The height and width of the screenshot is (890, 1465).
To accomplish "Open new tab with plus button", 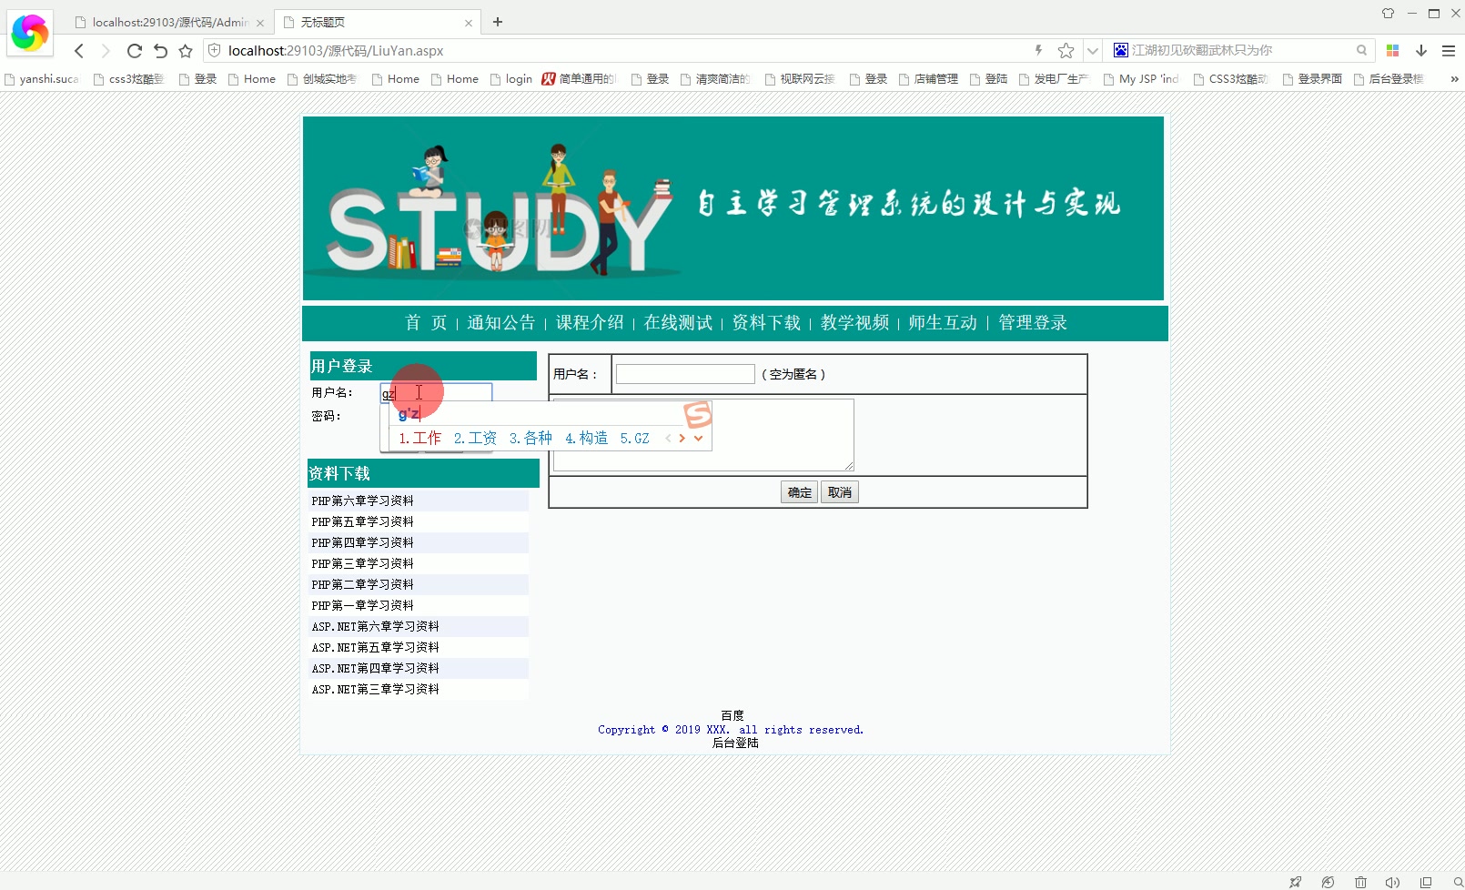I will (x=498, y=22).
